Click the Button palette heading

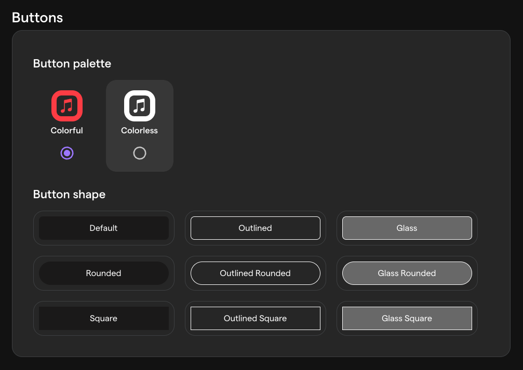[x=72, y=64]
